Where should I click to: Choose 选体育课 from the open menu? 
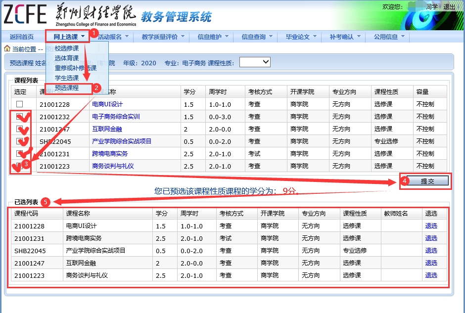67,58
